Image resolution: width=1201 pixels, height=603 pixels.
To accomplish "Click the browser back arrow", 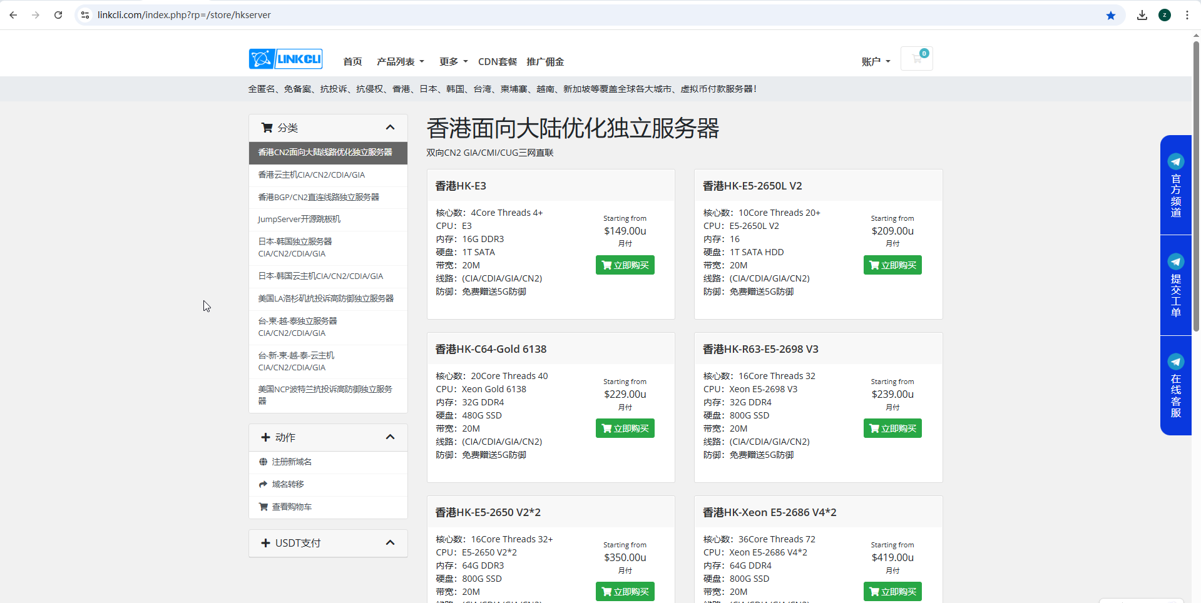I will (x=13, y=15).
